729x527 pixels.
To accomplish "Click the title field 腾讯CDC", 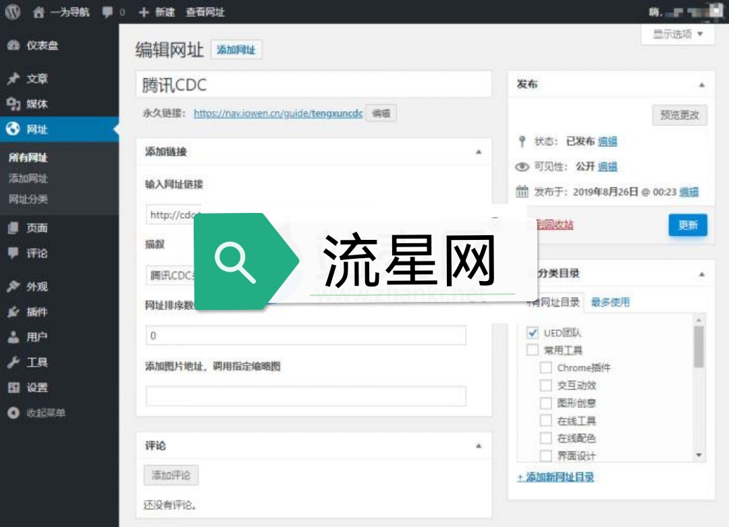I will 314,84.
